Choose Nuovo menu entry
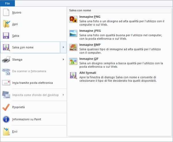Screen dimensions: 173x142 pos(33,12)
